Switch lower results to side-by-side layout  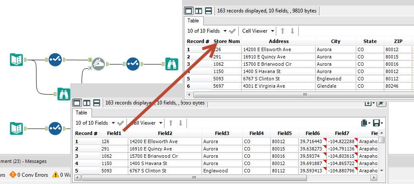(x=87, y=103)
